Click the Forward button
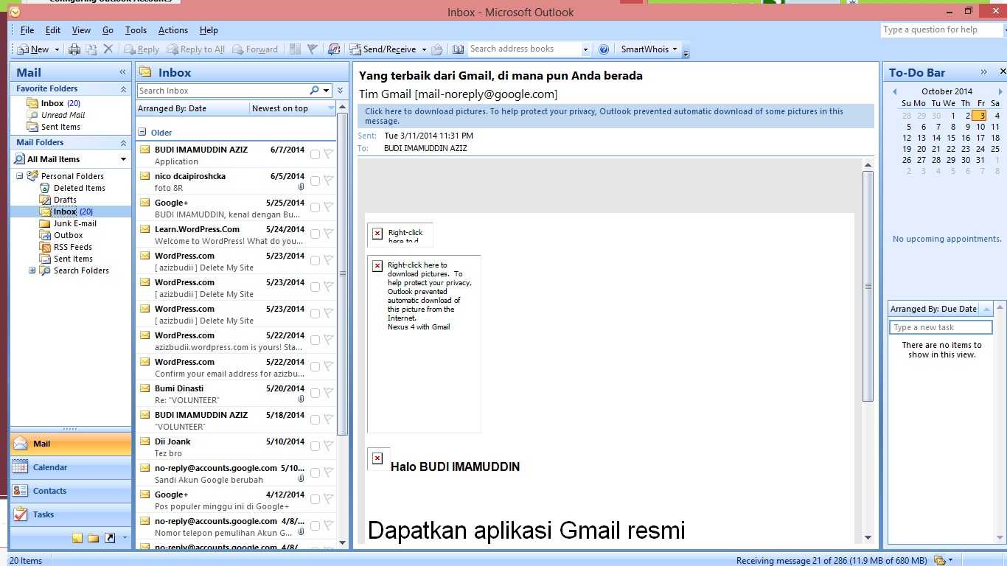 (255, 49)
